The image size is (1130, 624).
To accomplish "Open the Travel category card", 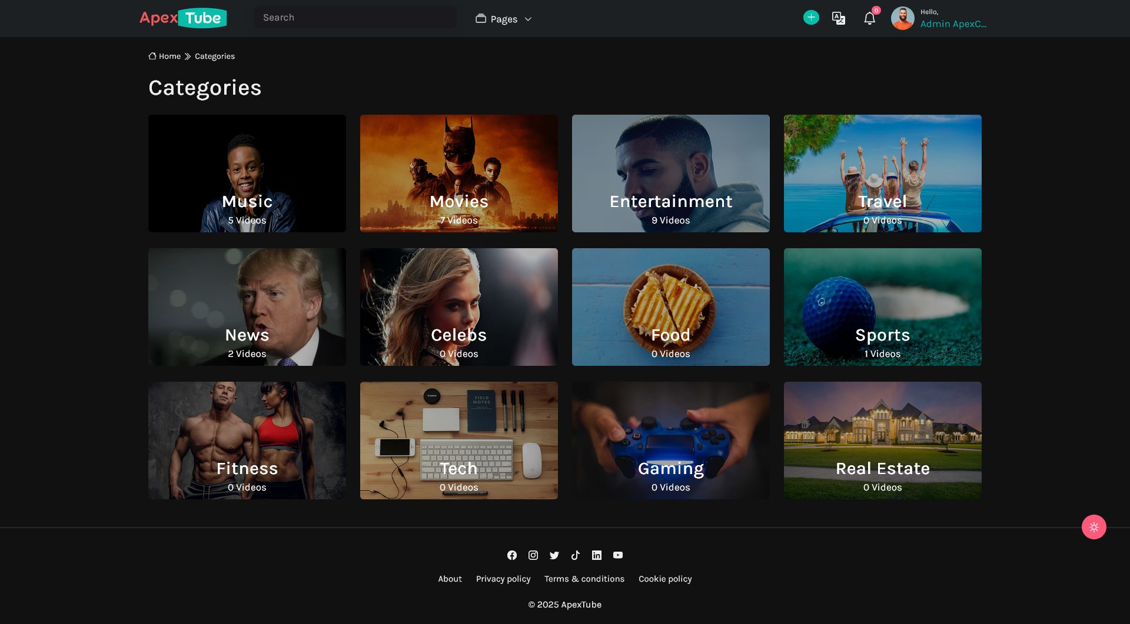I will (x=883, y=173).
